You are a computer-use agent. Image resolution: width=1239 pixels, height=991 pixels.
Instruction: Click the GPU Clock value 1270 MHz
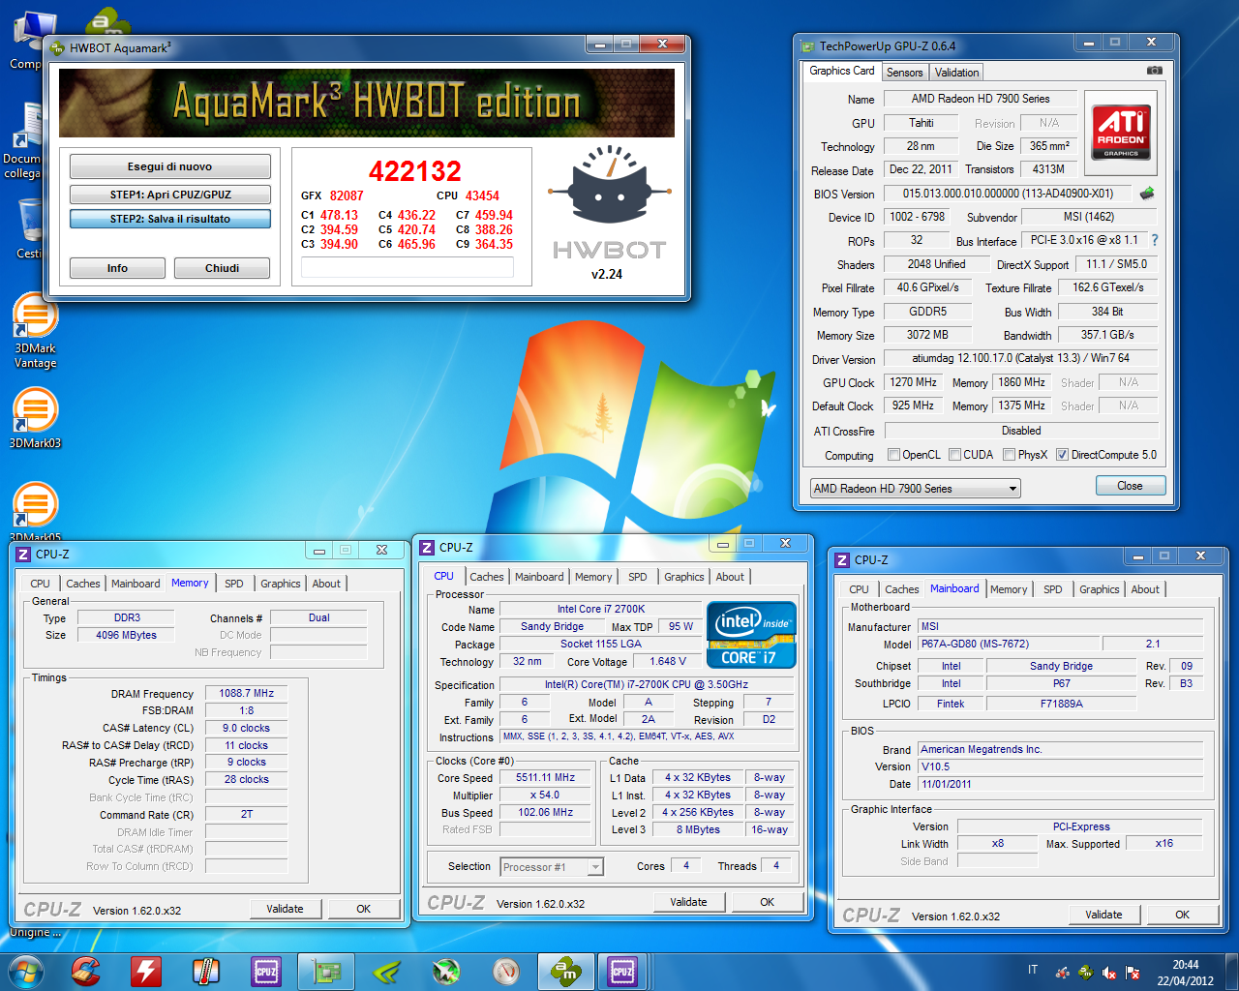(x=913, y=382)
